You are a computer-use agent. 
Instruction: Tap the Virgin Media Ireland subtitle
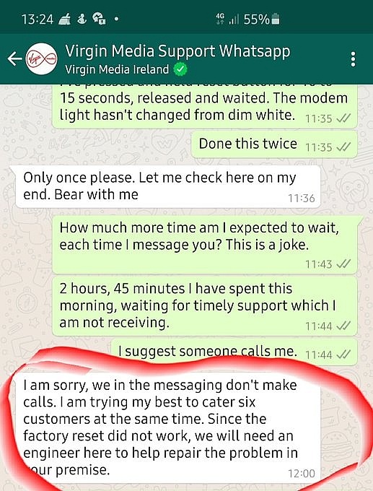[117, 69]
